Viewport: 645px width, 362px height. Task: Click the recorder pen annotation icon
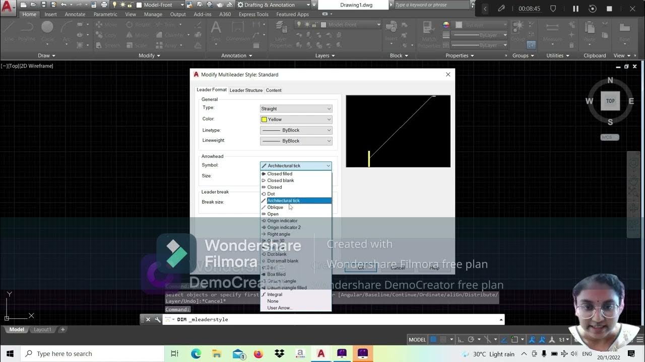coord(501,9)
